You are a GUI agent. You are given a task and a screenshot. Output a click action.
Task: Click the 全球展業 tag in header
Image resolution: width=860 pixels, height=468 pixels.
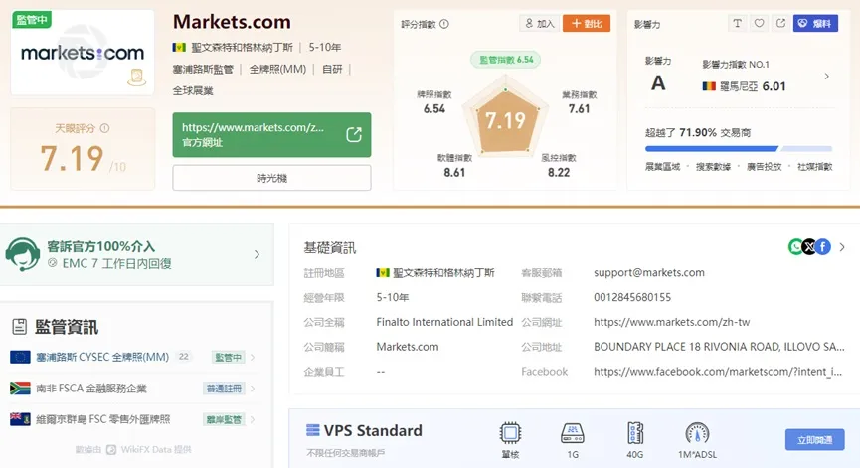(193, 91)
